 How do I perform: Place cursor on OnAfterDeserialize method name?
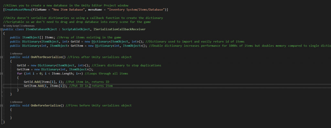click(47, 57)
